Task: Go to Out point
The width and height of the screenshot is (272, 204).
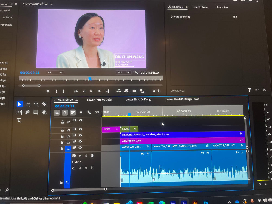Action: 107,91
